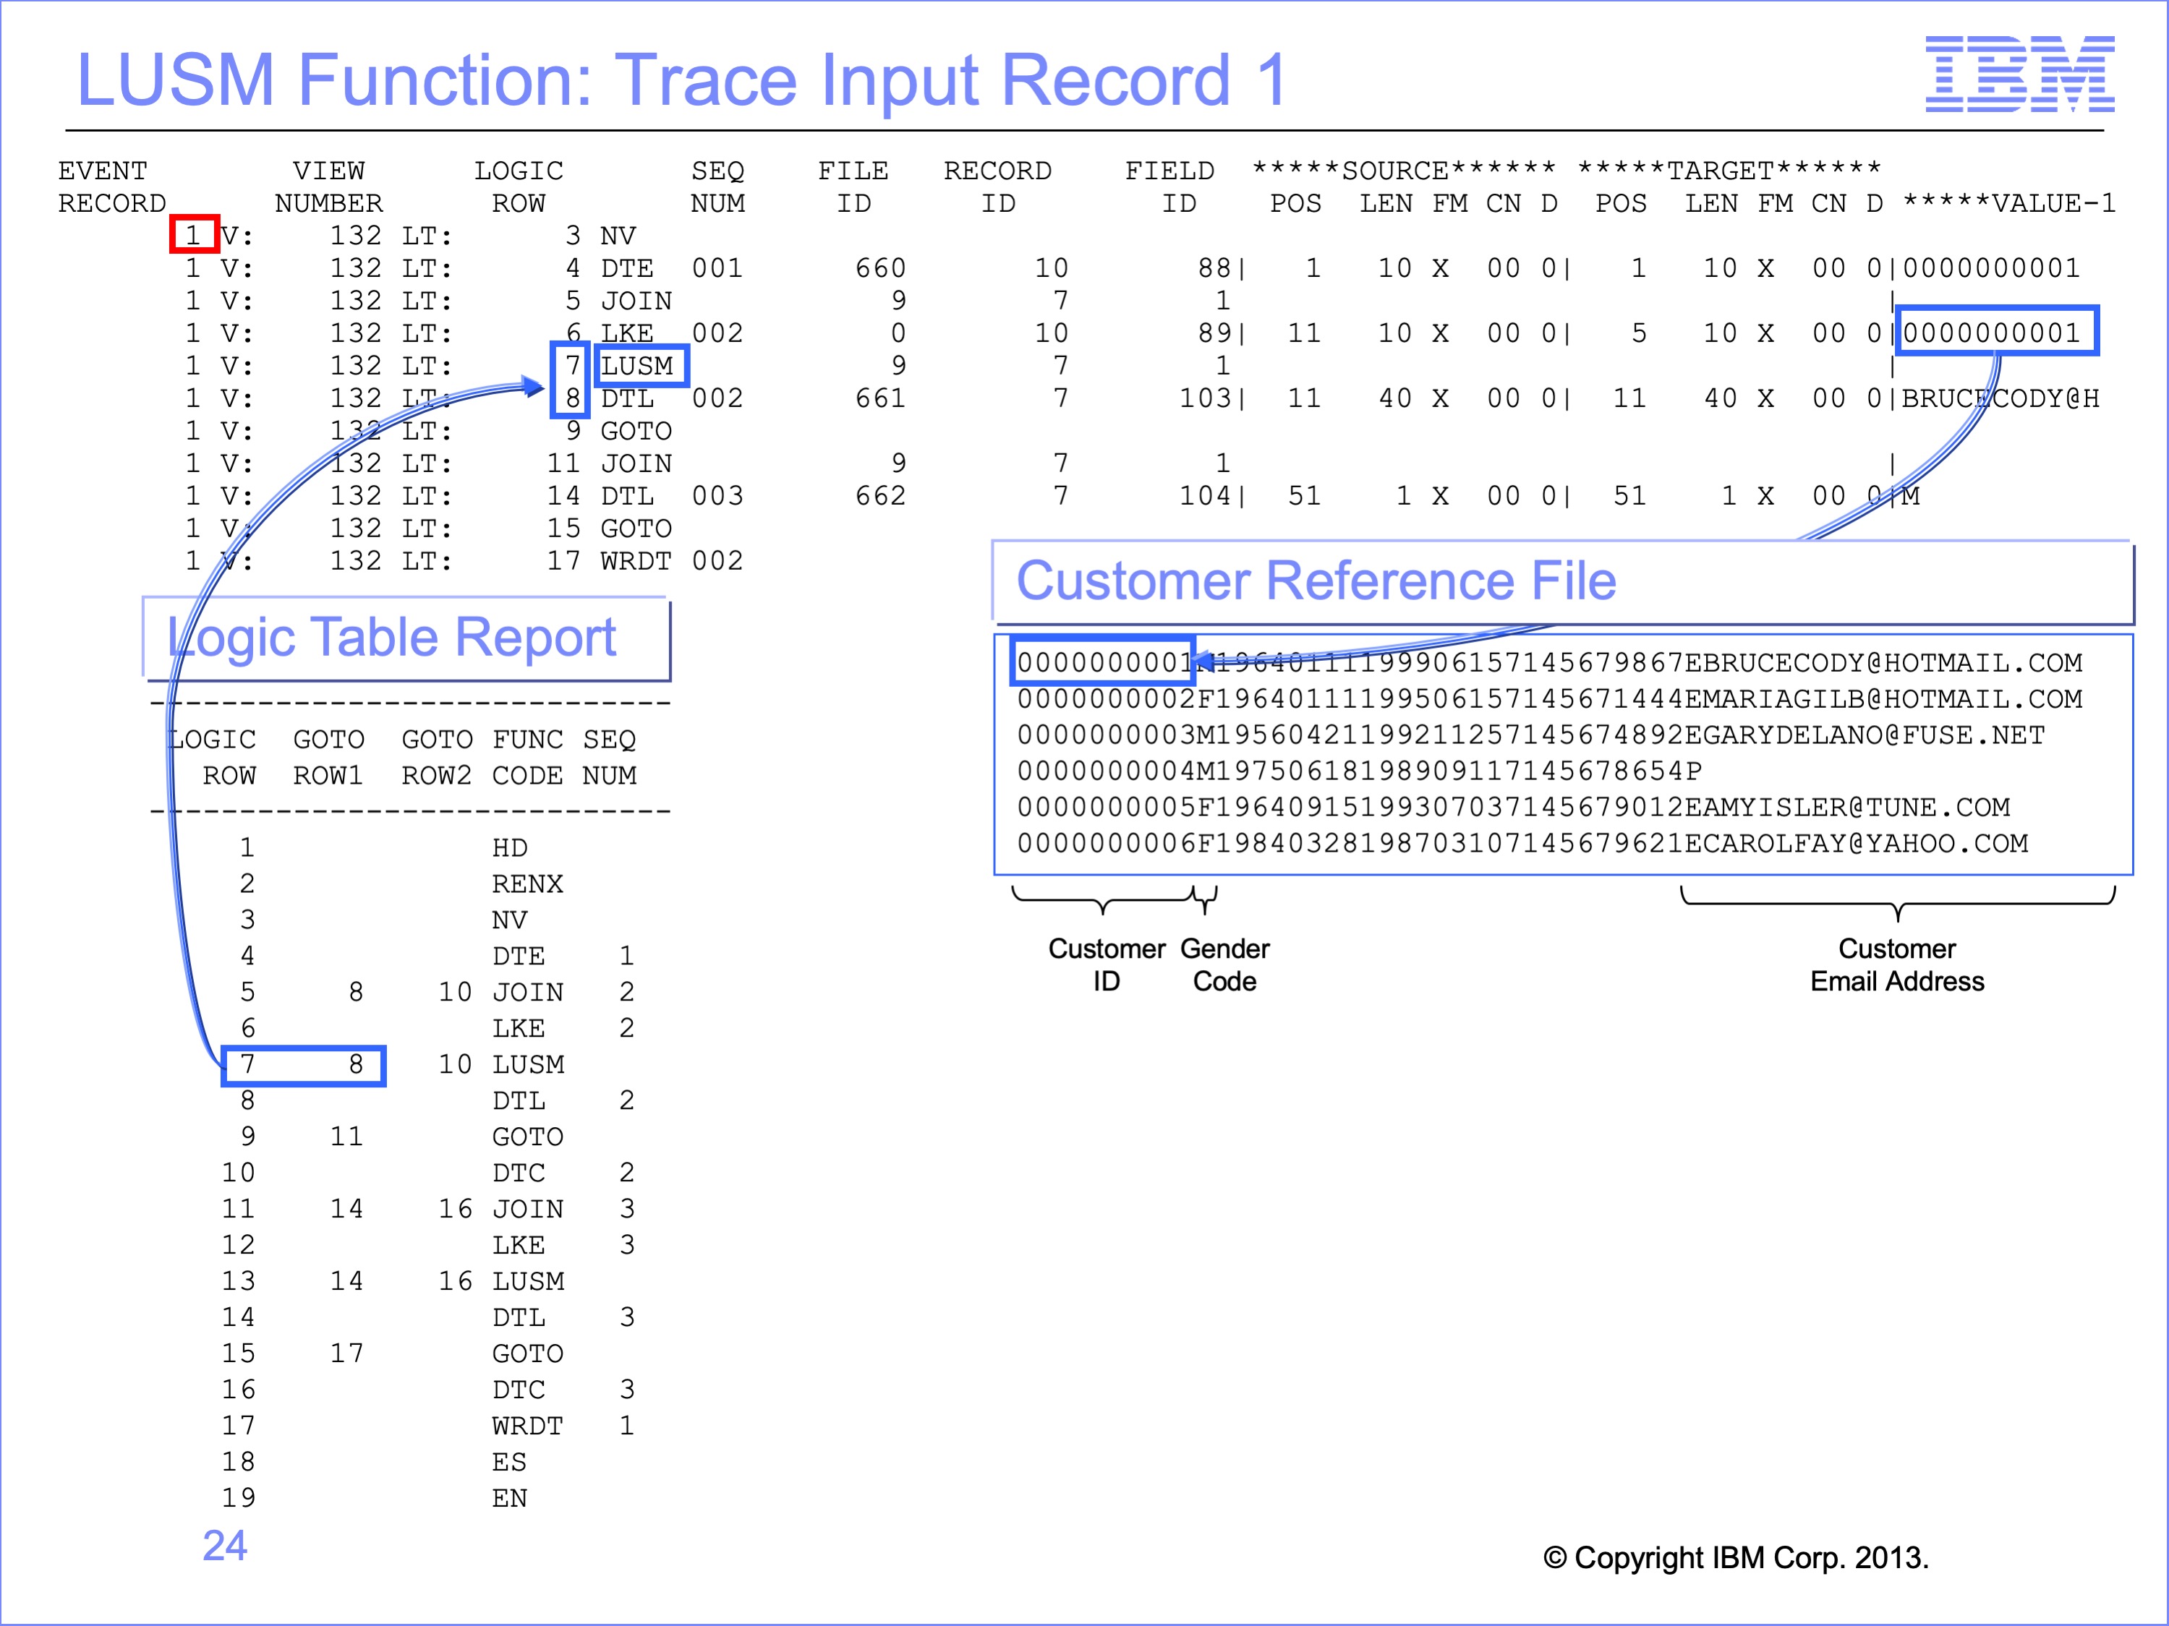Viewport: 2169px width, 1626px height.
Task: Select the reference record containing BRUCECODY@HOTMAIL.COM
Action: click(x=1549, y=664)
